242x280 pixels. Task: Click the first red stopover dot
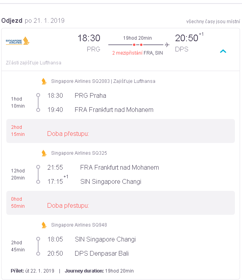(x=134, y=45)
